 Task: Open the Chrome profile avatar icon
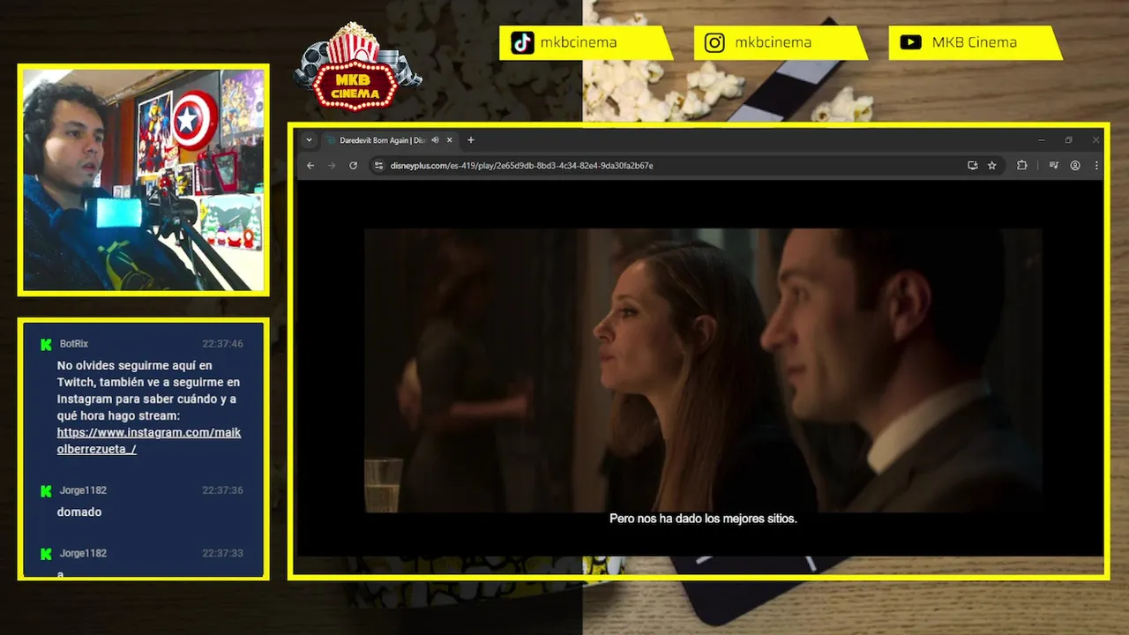[1075, 166]
